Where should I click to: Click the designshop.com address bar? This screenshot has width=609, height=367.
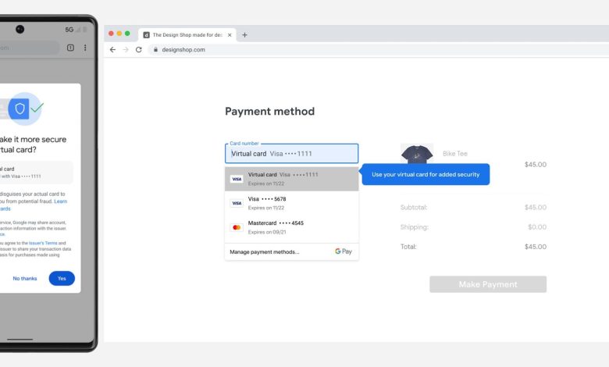coord(351,49)
